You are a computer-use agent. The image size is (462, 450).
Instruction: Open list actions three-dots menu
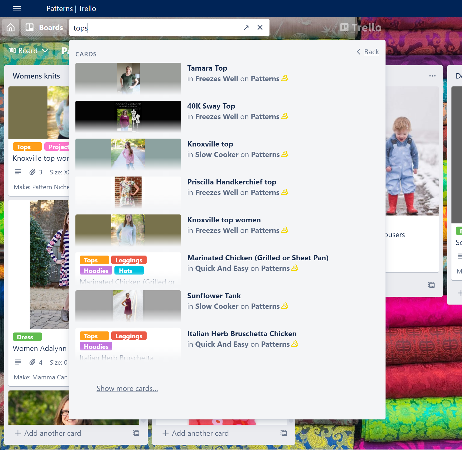pos(432,76)
